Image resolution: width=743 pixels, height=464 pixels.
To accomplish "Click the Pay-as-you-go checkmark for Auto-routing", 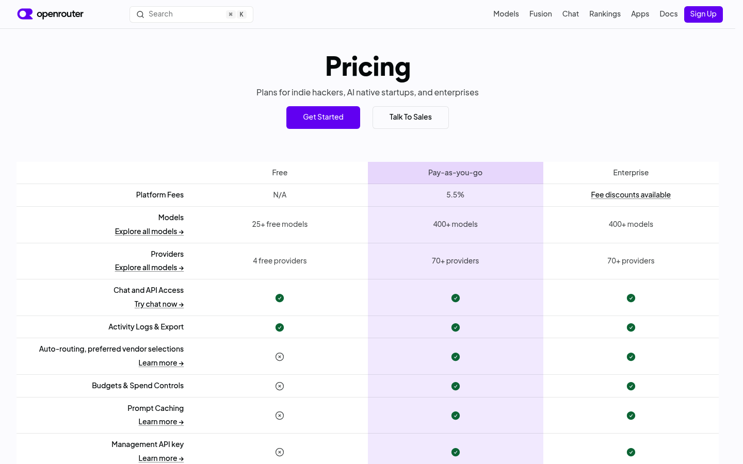I will click(x=456, y=357).
